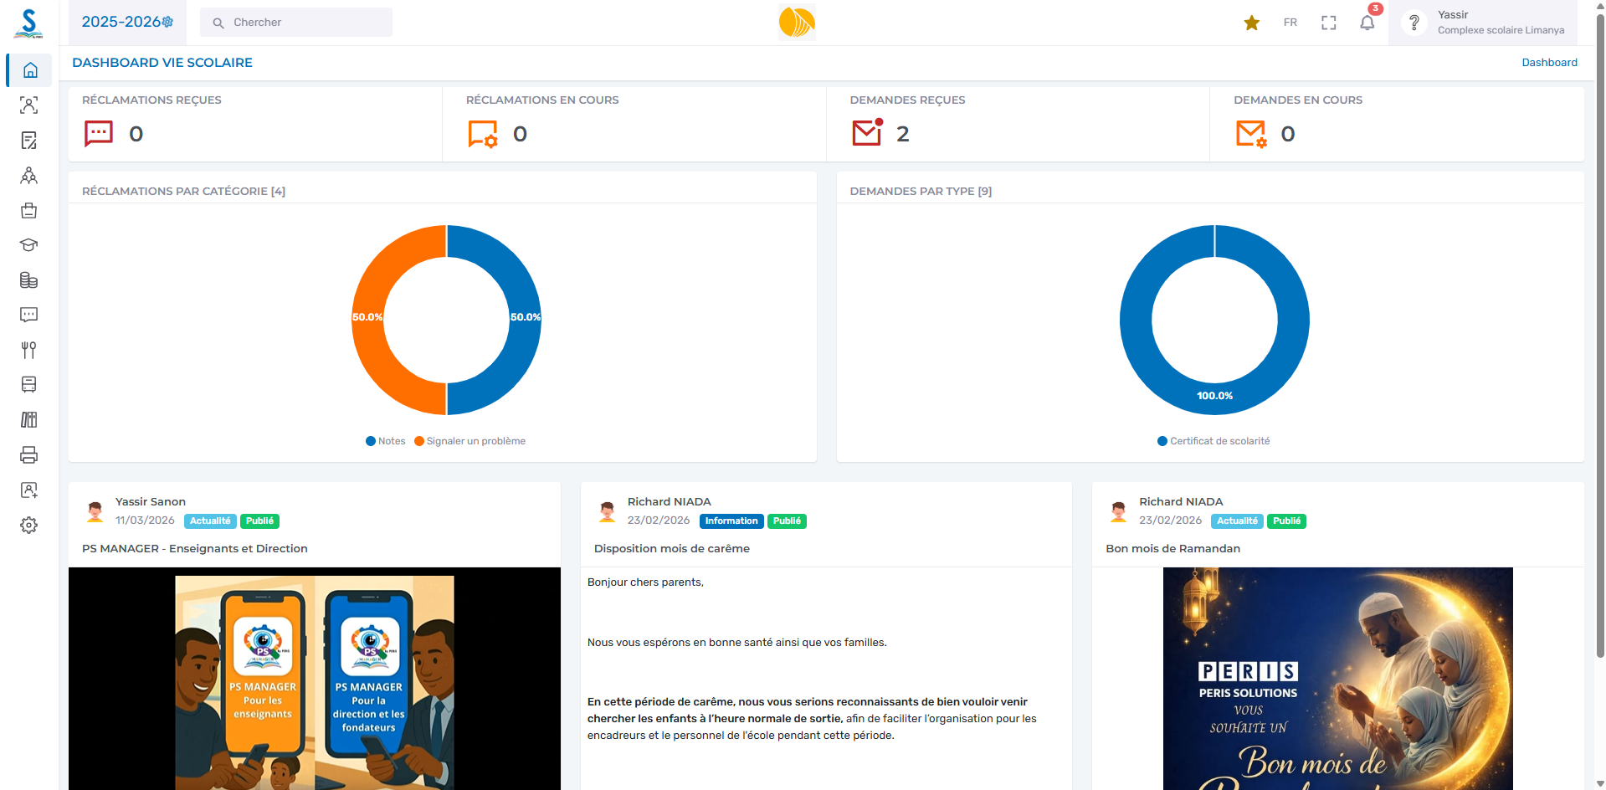1606x790 pixels.
Task: Open the library books icon in sidebar
Action: 29,419
